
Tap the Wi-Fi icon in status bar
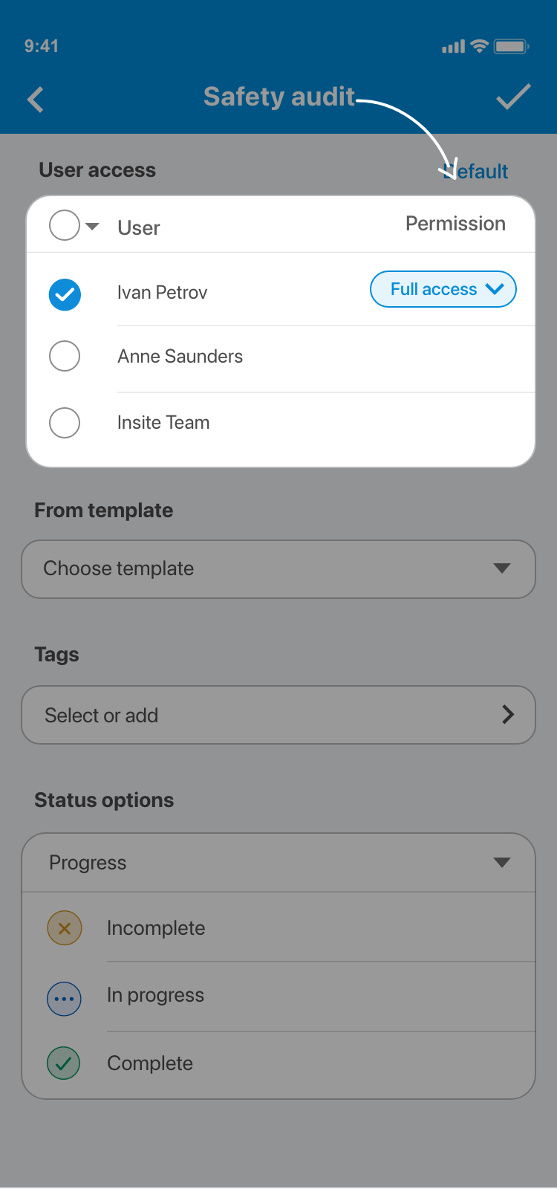(480, 46)
